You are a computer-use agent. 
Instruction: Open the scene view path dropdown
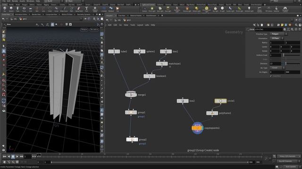81,19
